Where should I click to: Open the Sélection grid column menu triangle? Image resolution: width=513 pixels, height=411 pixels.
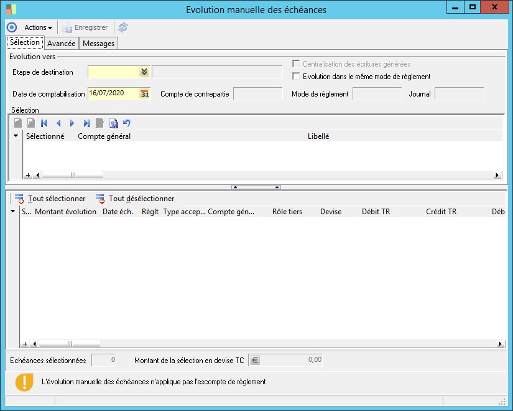[x=16, y=136]
